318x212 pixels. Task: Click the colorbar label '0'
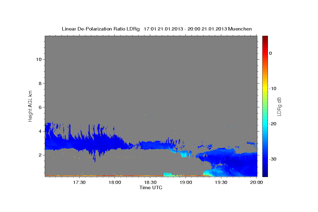tap(271, 53)
